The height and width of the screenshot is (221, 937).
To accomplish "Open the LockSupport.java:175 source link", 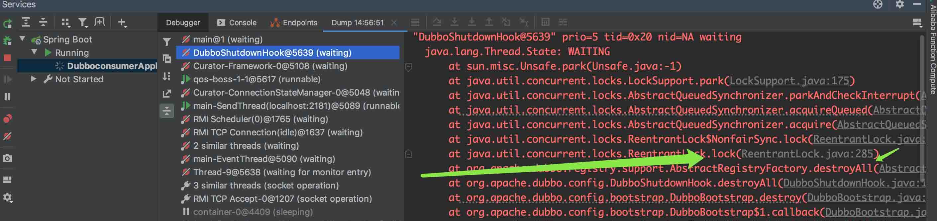I will click(x=789, y=81).
